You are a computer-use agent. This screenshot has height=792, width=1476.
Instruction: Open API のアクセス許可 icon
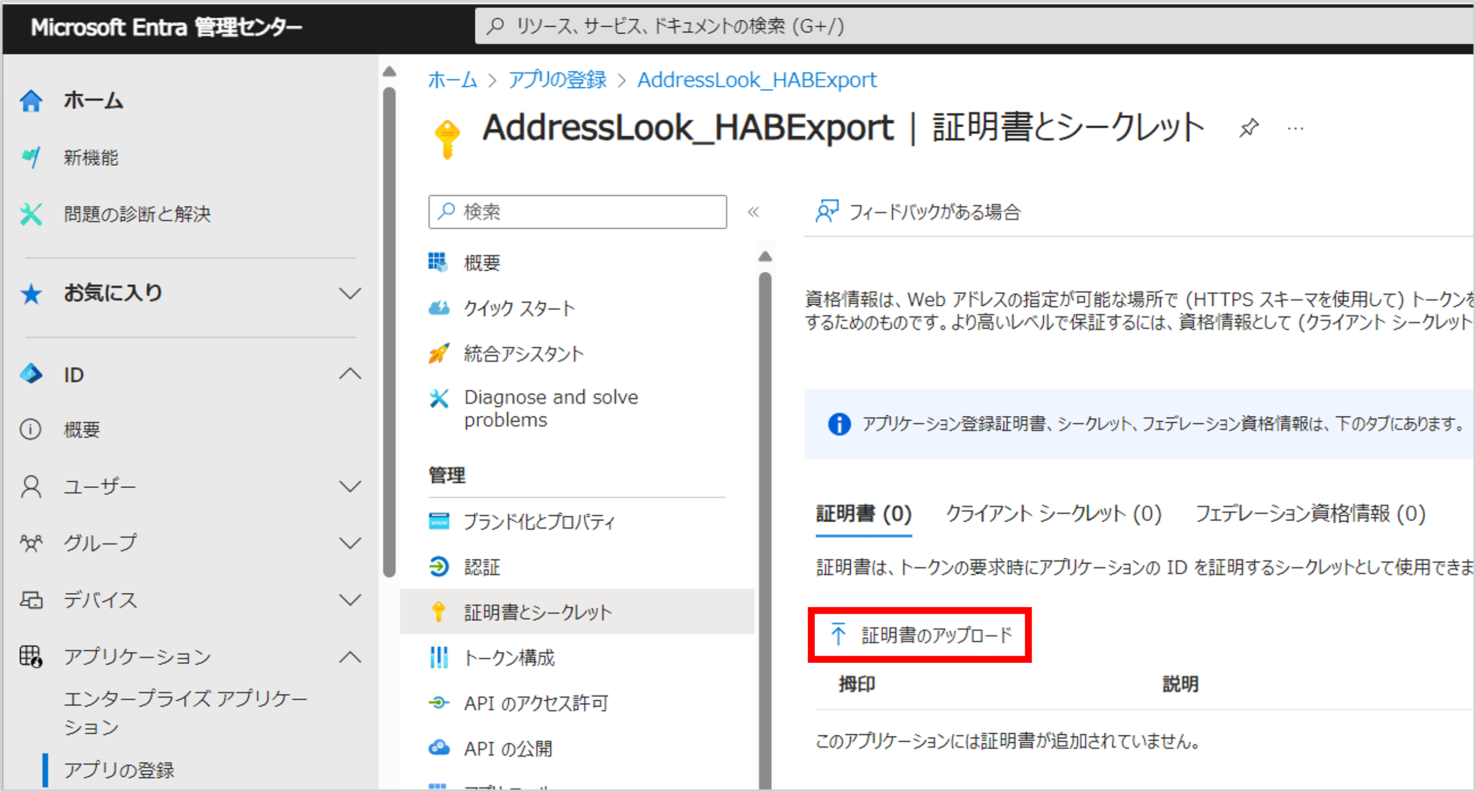pos(438,703)
